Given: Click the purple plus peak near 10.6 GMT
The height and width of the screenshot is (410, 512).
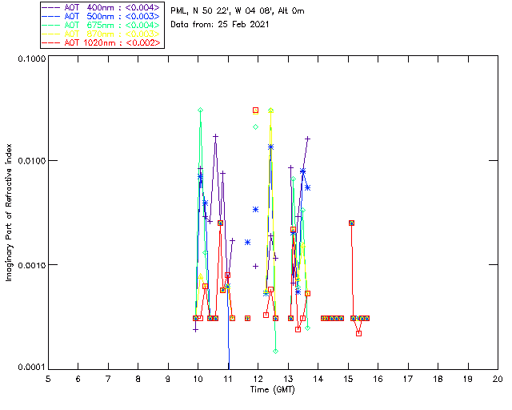Looking at the screenshot, I should [x=215, y=136].
